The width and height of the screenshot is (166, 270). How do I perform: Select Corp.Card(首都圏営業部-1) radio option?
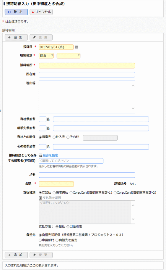coord(71,193)
